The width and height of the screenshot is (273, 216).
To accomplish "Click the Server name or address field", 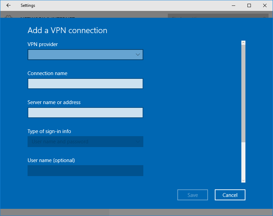I will pyautogui.click(x=85, y=113).
